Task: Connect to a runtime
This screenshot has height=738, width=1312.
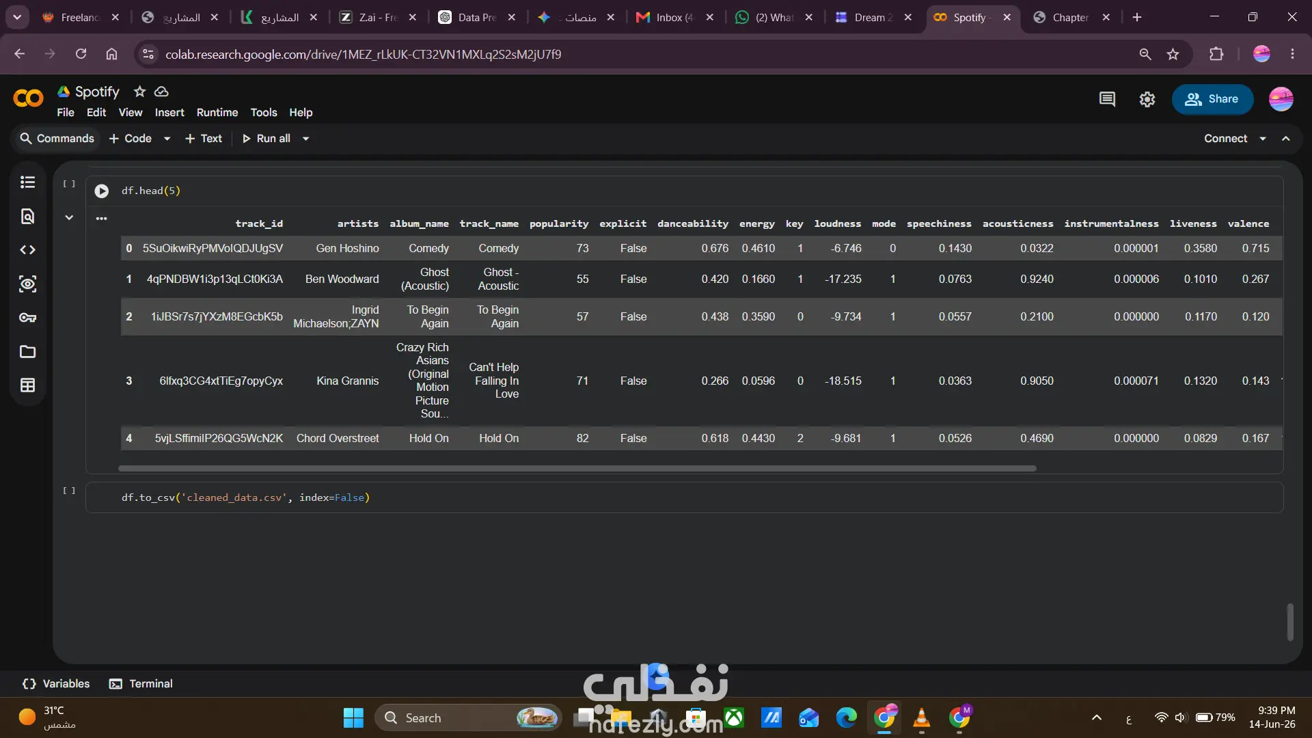Action: 1225,139
